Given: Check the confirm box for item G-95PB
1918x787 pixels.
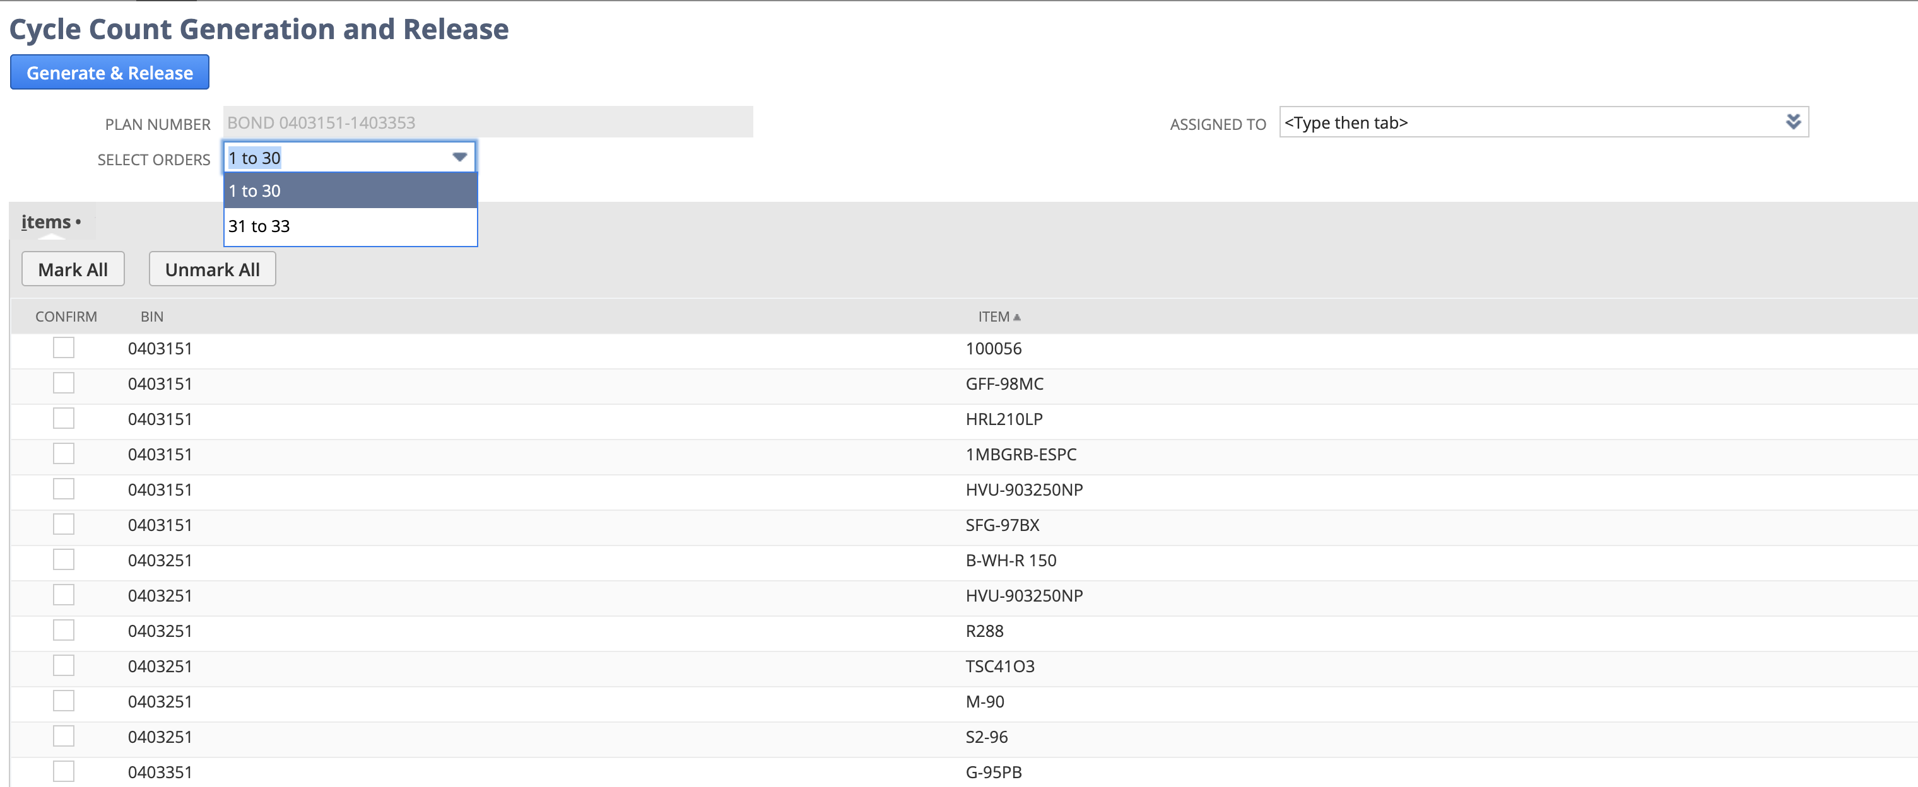Looking at the screenshot, I should [x=63, y=771].
